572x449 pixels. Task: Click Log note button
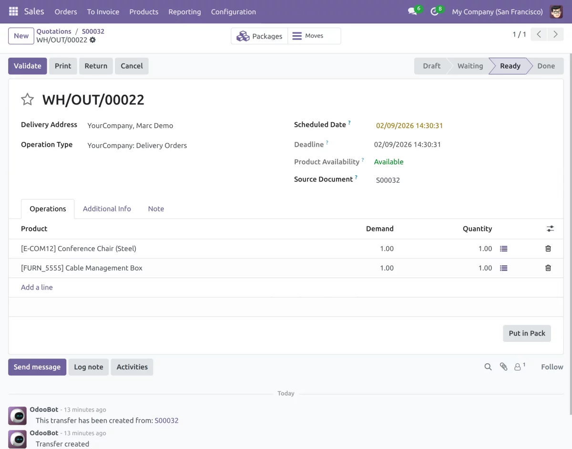coord(89,367)
